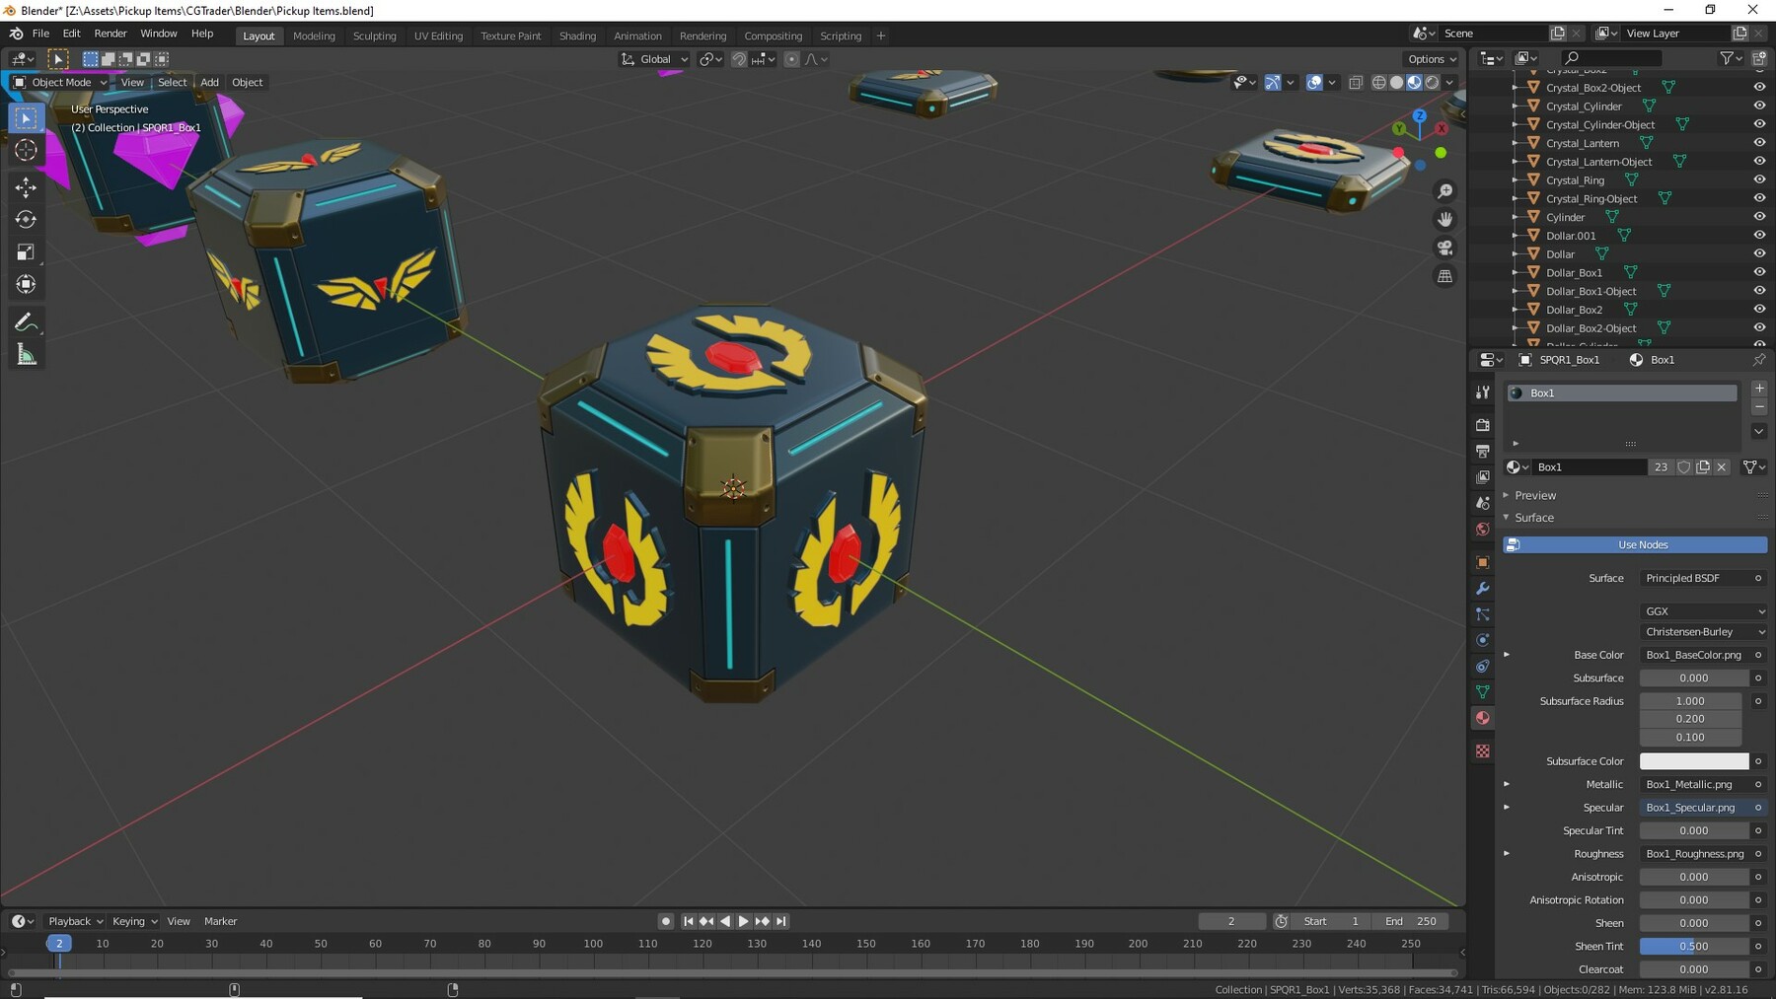
Task: Select the Move tool in the toolbar
Action: [x=26, y=186]
